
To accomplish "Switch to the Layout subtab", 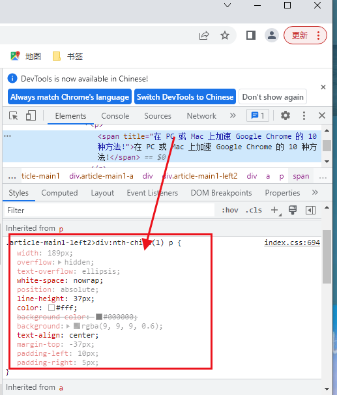I will [102, 193].
